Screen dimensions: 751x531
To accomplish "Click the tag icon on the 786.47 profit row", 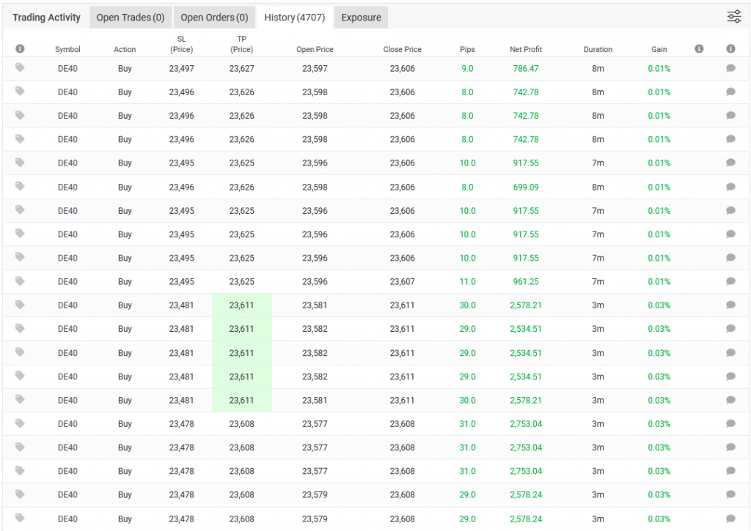I will [x=20, y=67].
